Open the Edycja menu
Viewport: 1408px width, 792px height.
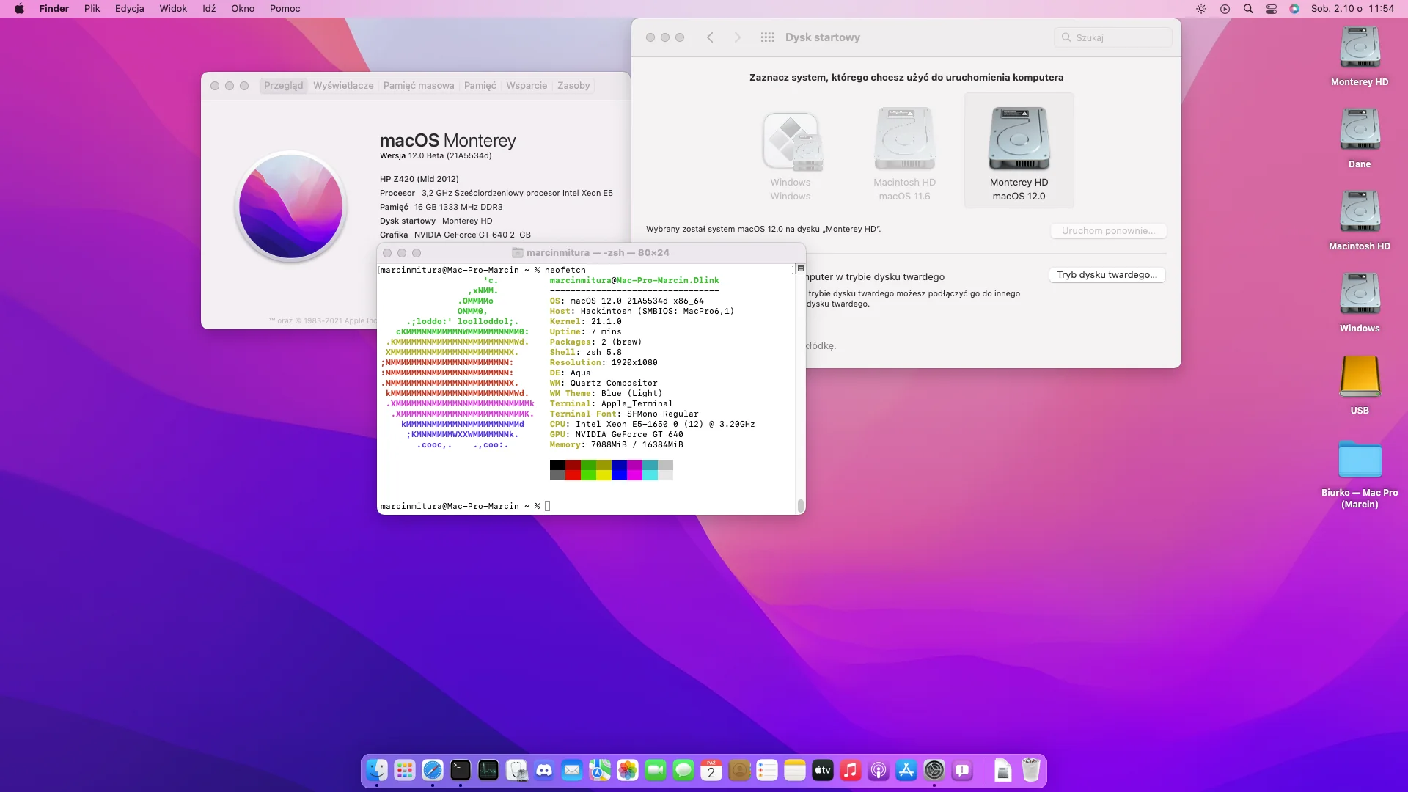pyautogui.click(x=129, y=9)
